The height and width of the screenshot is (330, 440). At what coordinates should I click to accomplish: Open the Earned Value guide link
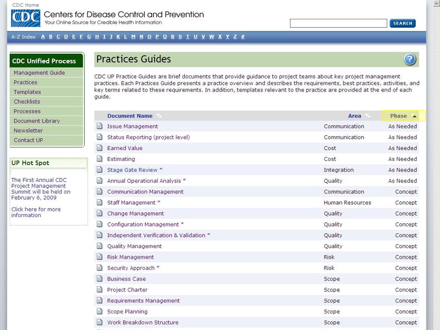tap(125, 148)
